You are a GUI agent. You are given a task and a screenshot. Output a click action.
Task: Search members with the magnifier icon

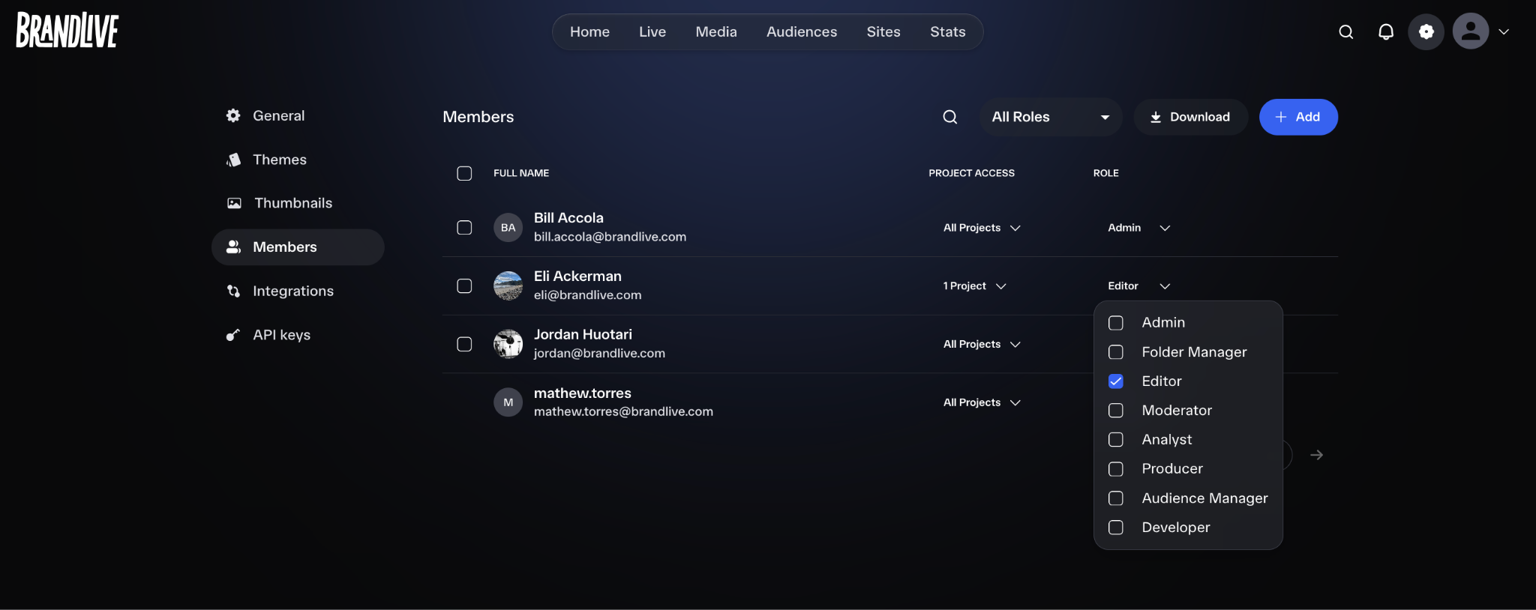[950, 117]
